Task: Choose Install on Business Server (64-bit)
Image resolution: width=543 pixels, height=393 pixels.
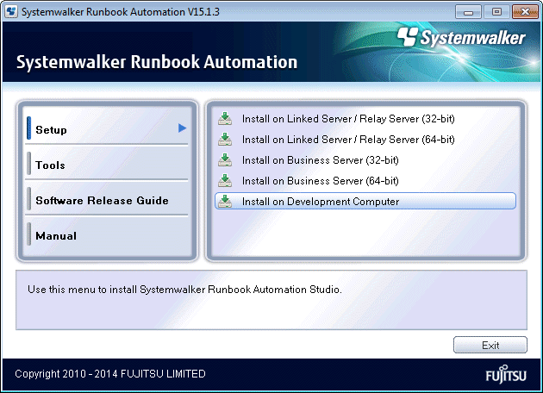Action: 365,180
